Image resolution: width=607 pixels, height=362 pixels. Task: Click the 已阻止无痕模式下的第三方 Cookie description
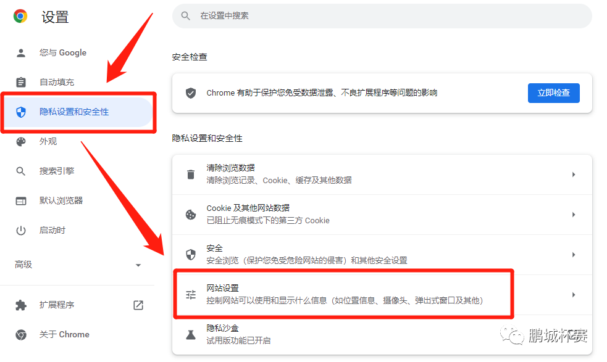268,220
